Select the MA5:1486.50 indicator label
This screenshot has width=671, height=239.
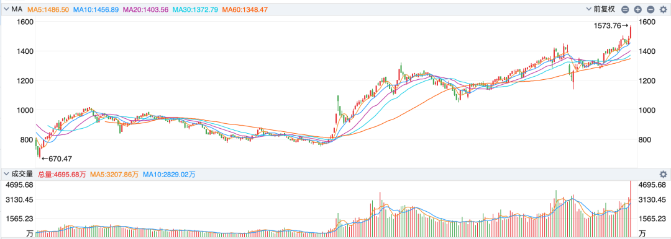(x=48, y=9)
